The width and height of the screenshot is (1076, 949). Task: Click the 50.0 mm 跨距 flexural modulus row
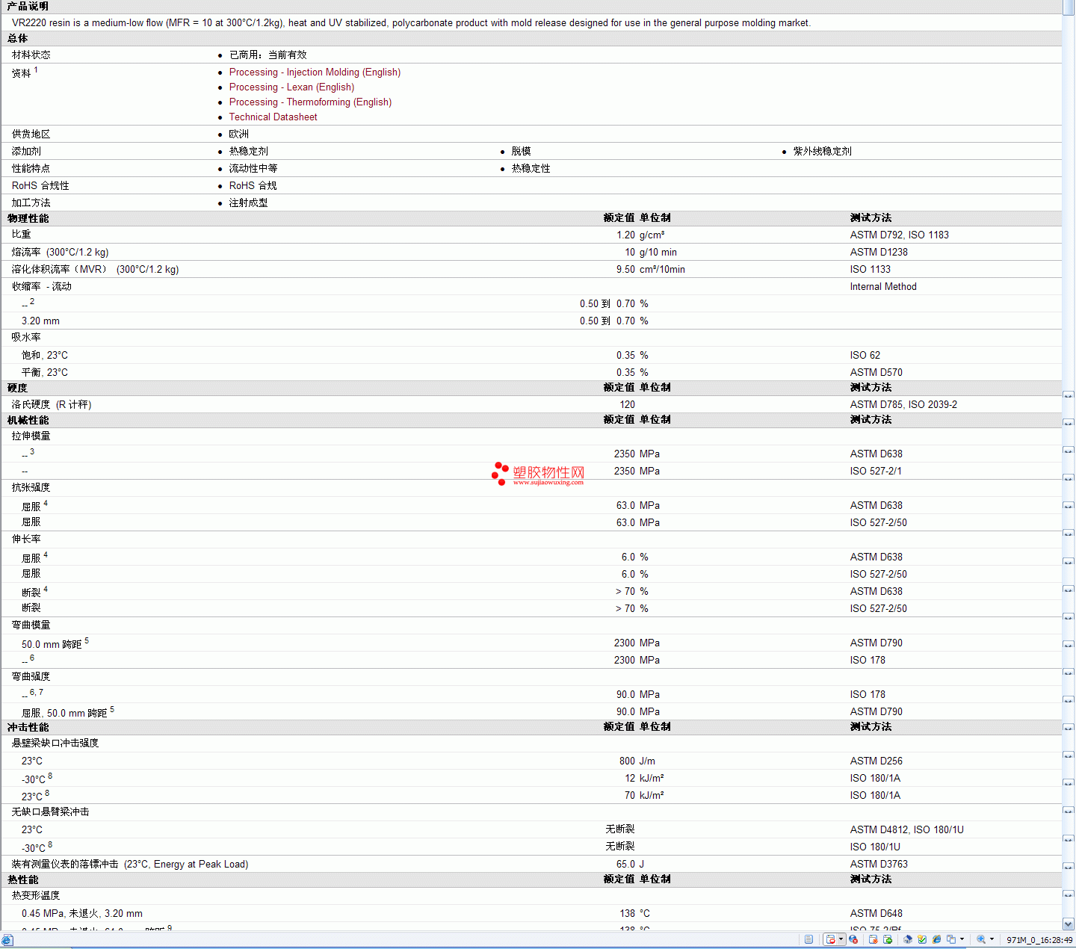point(55,643)
